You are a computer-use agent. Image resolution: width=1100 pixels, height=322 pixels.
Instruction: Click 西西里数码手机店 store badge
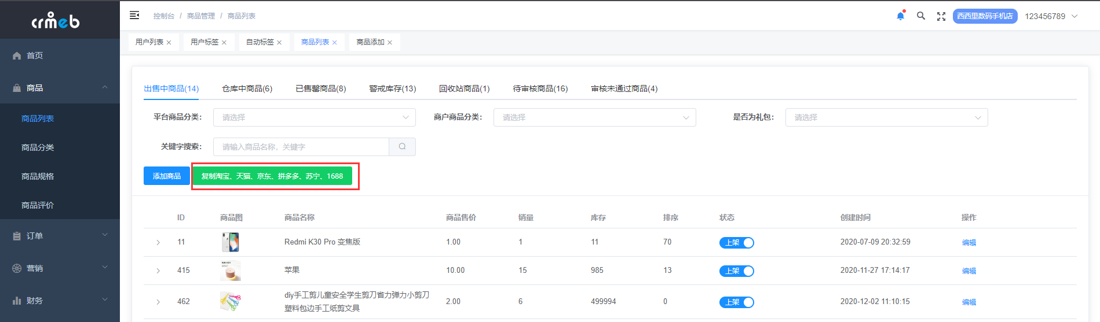pos(985,16)
